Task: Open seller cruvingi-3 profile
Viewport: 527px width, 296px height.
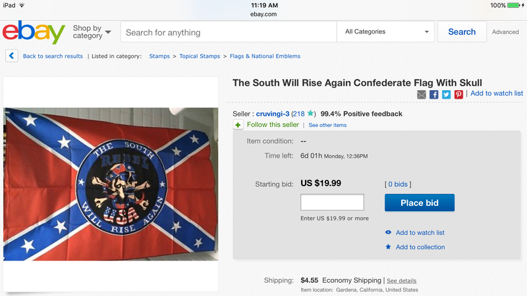Action: click(272, 114)
